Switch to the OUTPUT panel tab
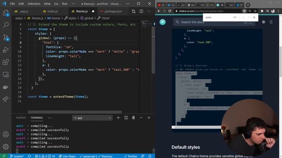Viewport: 282px width, 158px height. (21, 118)
